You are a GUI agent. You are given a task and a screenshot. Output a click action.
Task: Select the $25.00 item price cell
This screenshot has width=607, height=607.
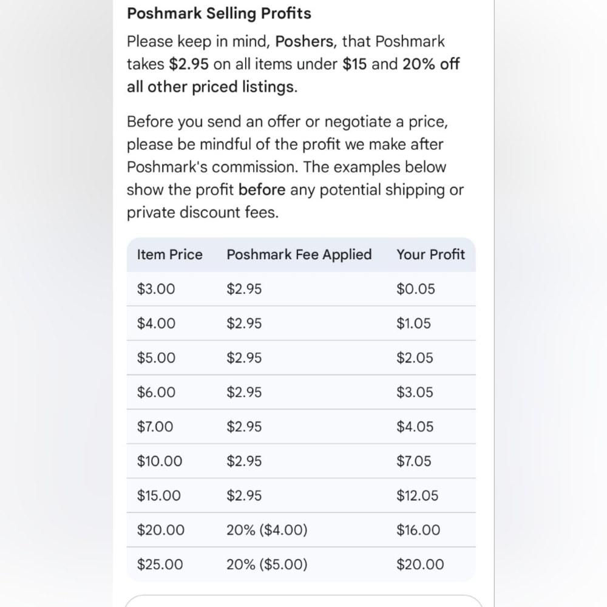coord(160,565)
